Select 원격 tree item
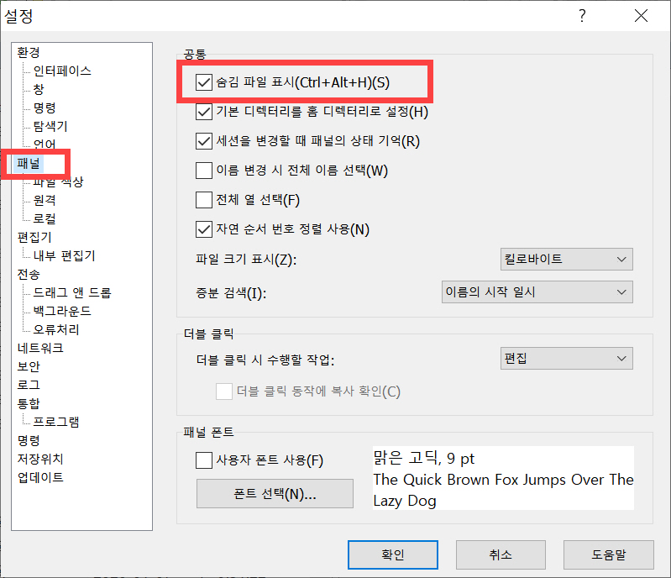Screen dimensions: 671x578 tap(45, 200)
